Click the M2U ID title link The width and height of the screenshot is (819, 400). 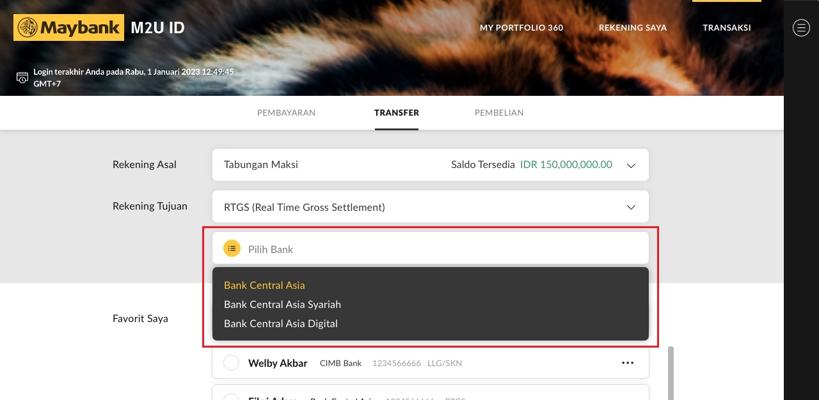coord(157,27)
